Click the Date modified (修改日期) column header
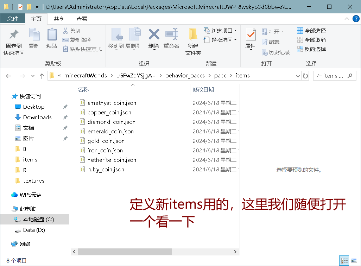361x266 pixels. pyautogui.click(x=203, y=89)
